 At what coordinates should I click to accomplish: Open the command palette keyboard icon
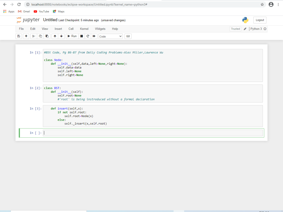(128, 36)
